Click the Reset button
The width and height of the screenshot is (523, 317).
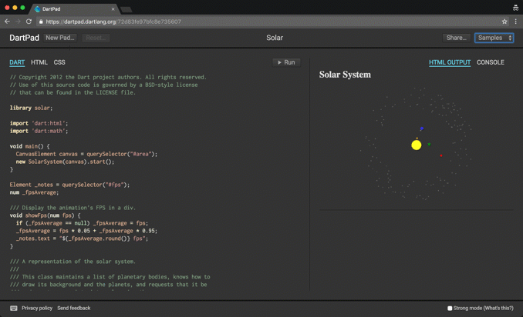[96, 38]
